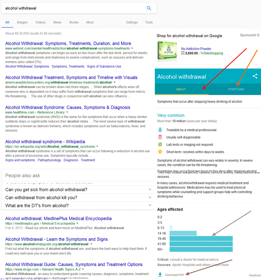Click the TvTeleShopping seller link

(x=212, y=53)
